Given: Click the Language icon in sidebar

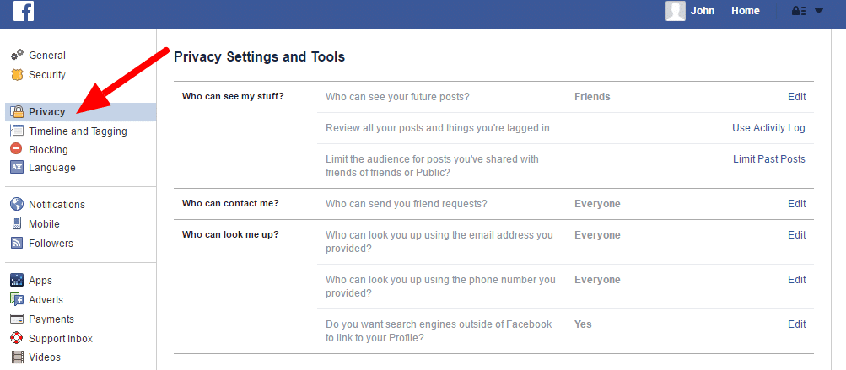Looking at the screenshot, I should [x=17, y=167].
